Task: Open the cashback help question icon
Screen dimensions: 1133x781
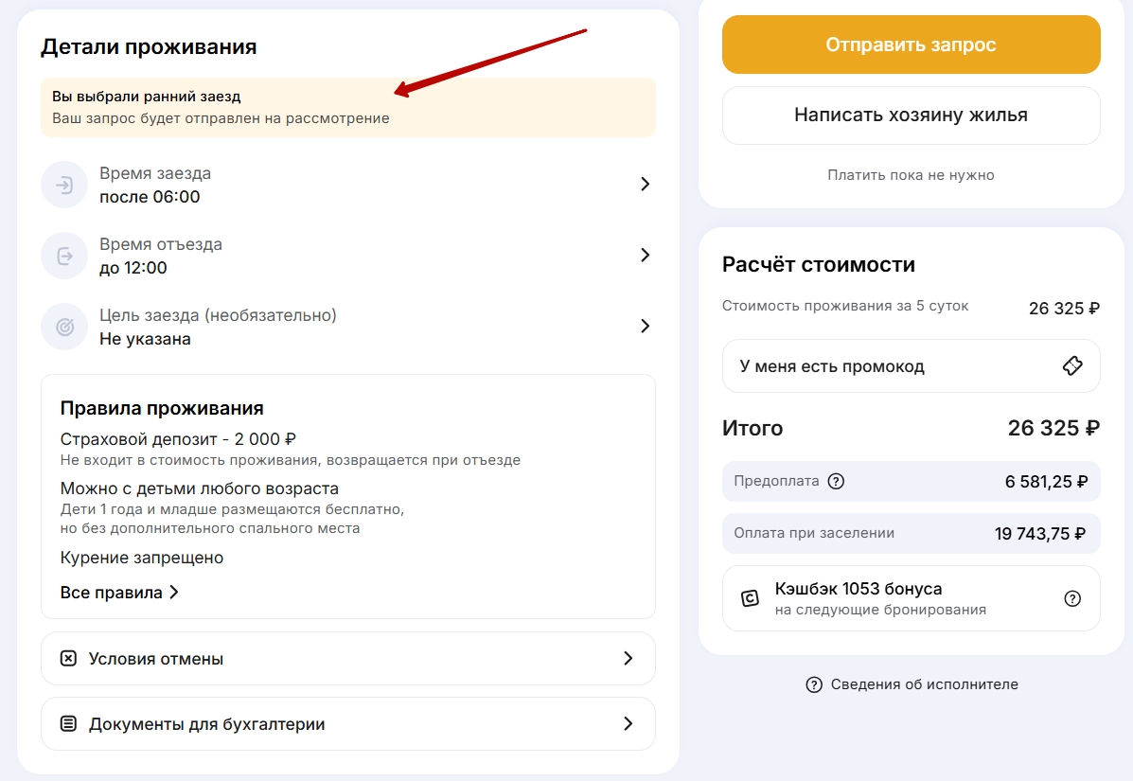Action: [1072, 598]
